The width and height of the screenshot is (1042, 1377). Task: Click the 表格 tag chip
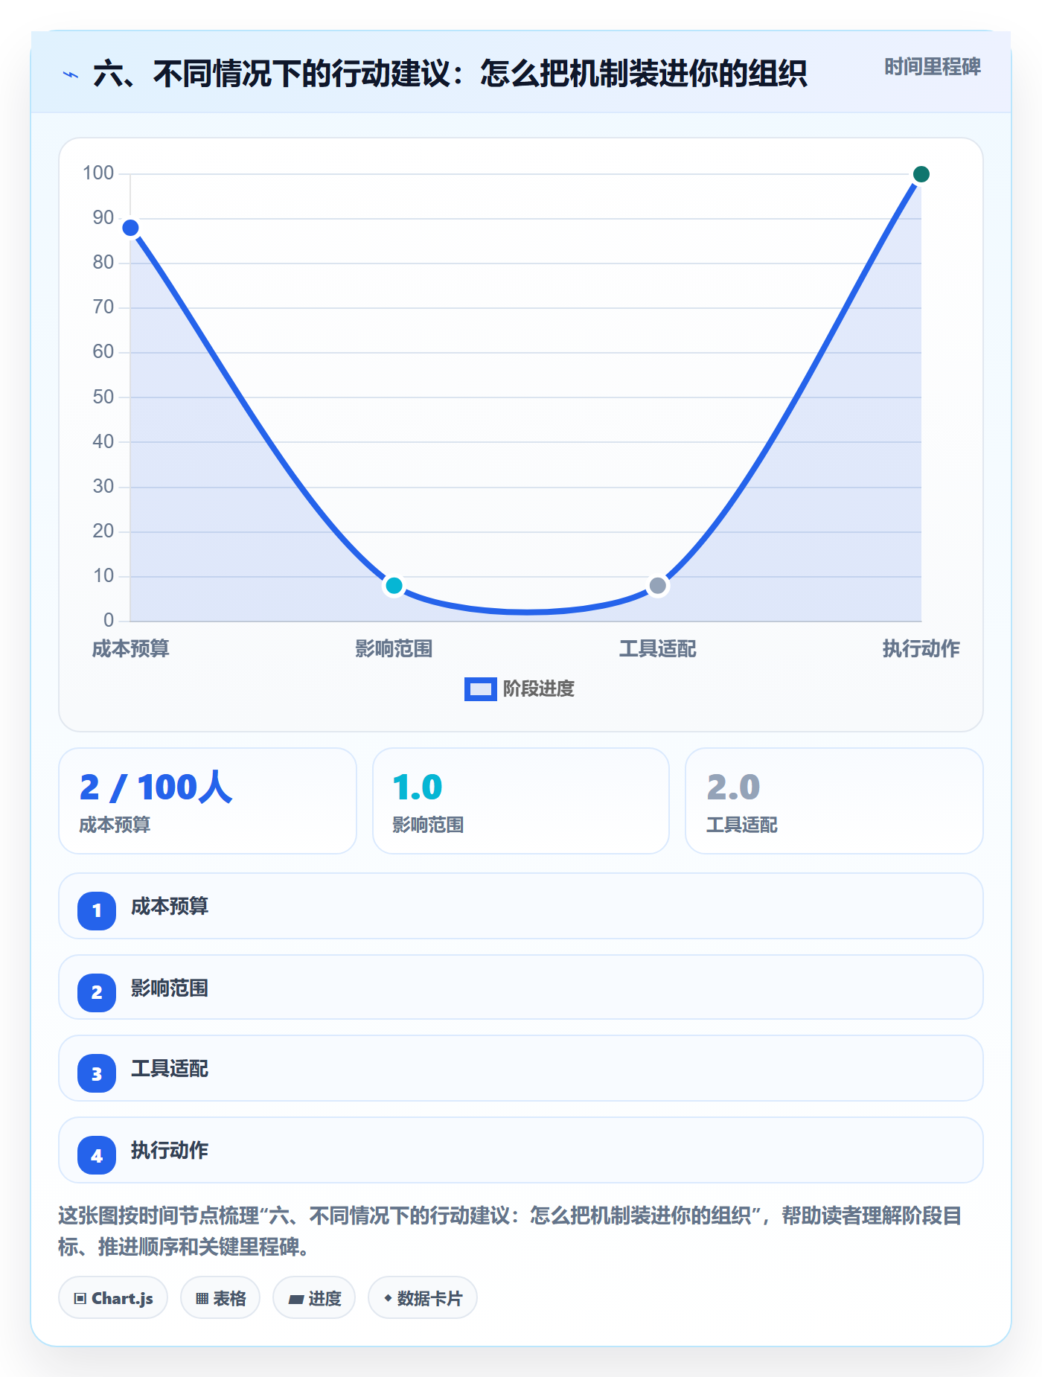click(x=220, y=1298)
